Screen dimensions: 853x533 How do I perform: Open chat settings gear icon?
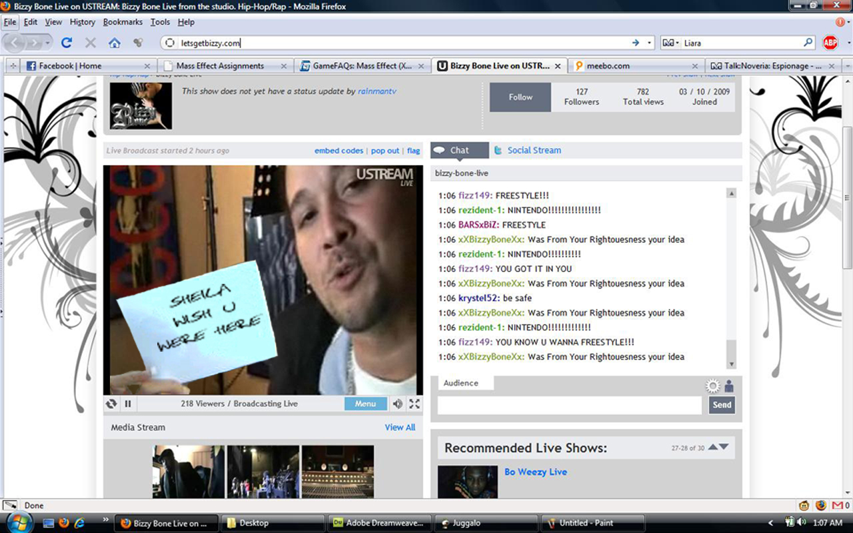pyautogui.click(x=713, y=386)
